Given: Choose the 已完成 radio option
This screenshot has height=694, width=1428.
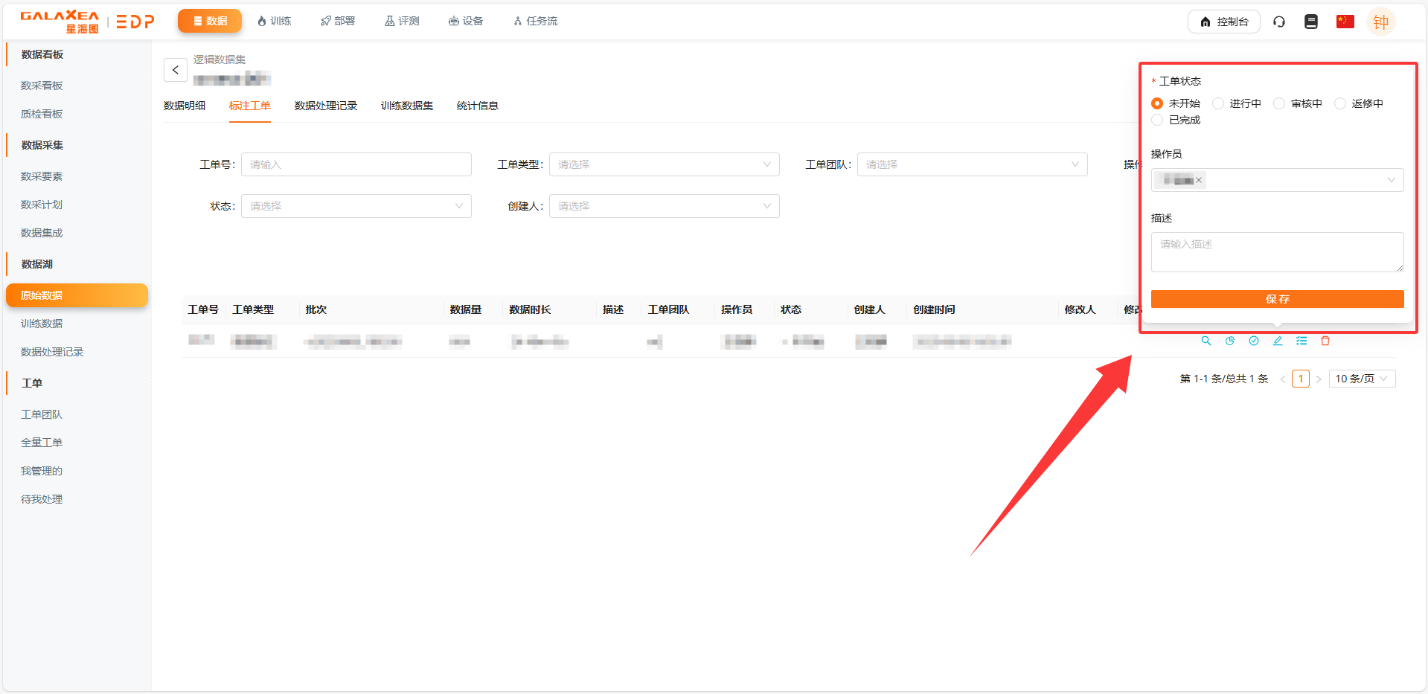Looking at the screenshot, I should coord(1157,120).
